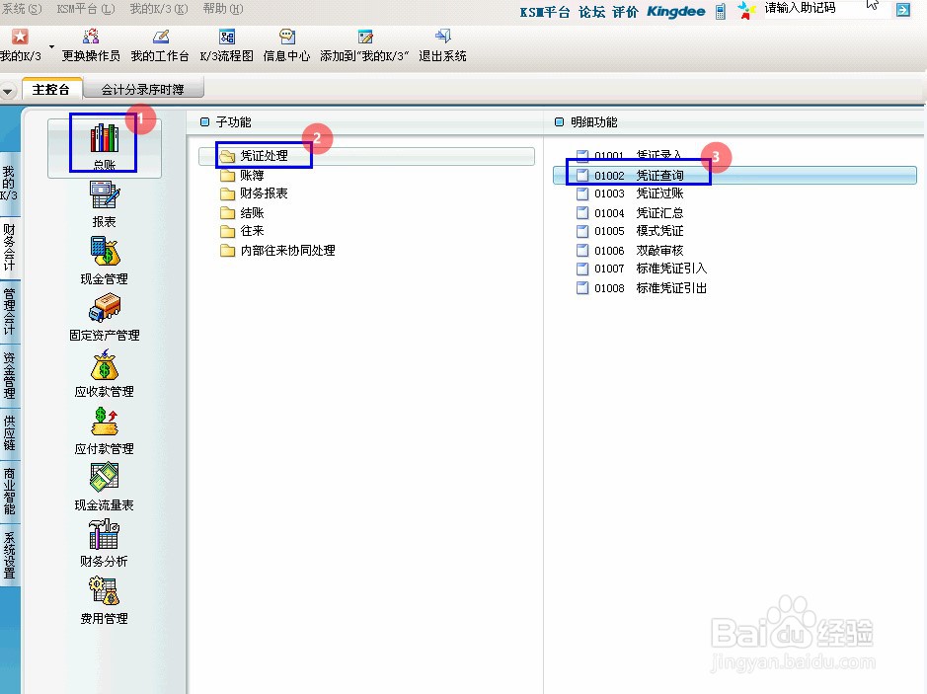Open 01001 凭证录入 detail function
This screenshot has width=927, height=694.
coord(630,155)
